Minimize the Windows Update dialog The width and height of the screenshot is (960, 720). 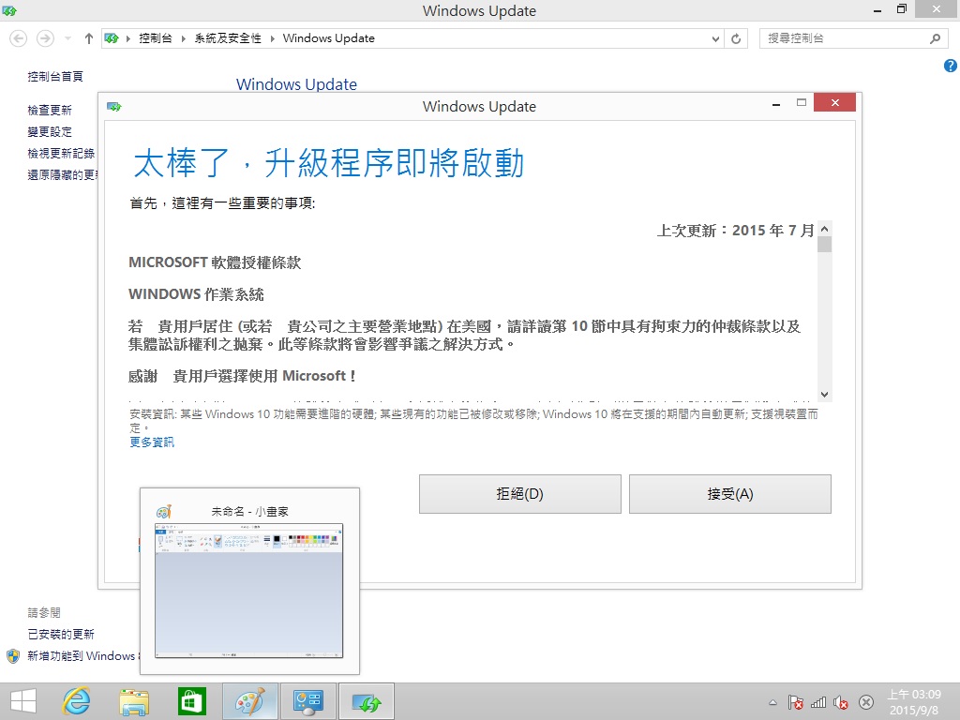775,103
